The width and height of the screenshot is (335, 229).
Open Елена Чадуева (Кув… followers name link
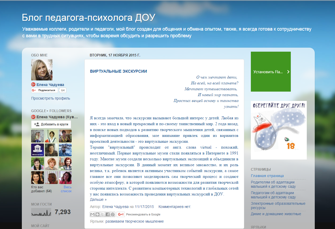[57, 117]
